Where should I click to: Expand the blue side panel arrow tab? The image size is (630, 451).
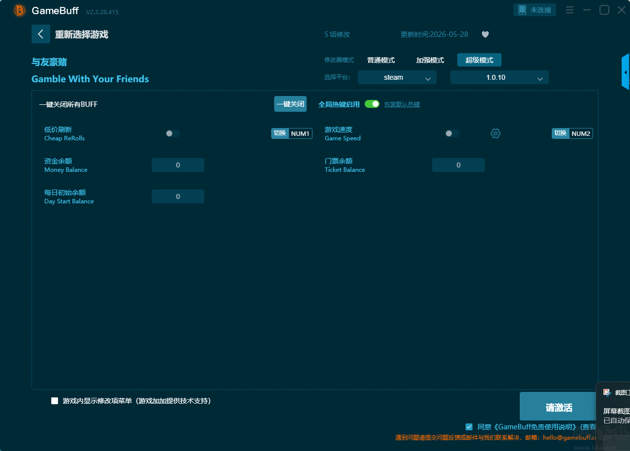point(626,72)
